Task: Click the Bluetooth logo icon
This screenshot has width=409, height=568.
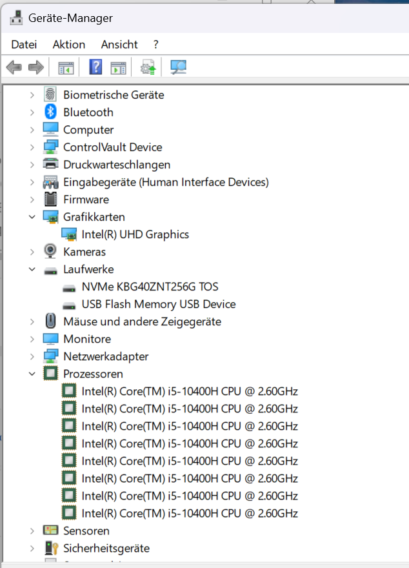Action: [x=50, y=112]
